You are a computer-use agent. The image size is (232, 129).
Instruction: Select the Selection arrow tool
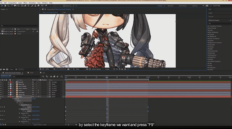(2, 5)
